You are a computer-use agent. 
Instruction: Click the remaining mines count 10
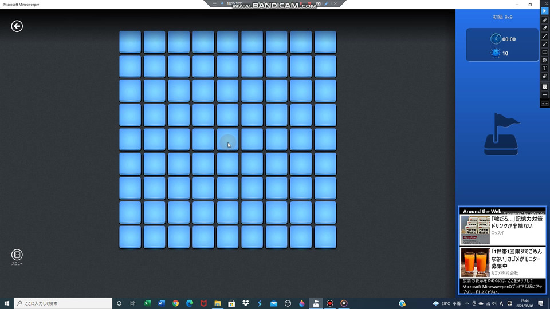(505, 53)
